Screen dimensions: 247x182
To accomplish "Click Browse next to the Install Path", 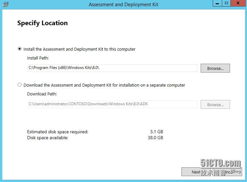I will (x=215, y=68).
